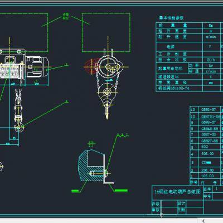Select the 起升速度 parameter label
Image resolution: width=223 pixels, height=223 pixels.
coord(172,37)
